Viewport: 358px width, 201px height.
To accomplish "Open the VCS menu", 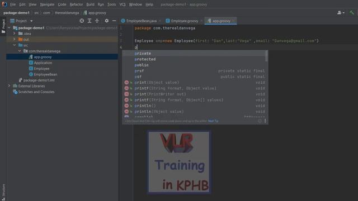I will point(123,4).
